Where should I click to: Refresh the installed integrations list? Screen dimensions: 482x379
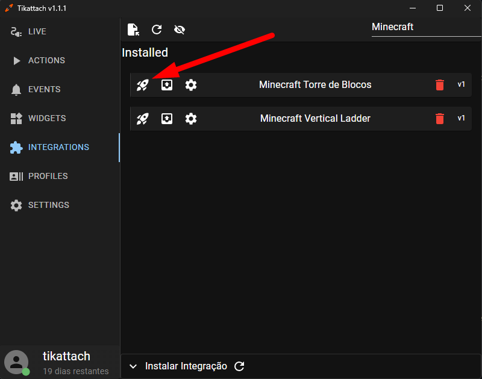(157, 30)
